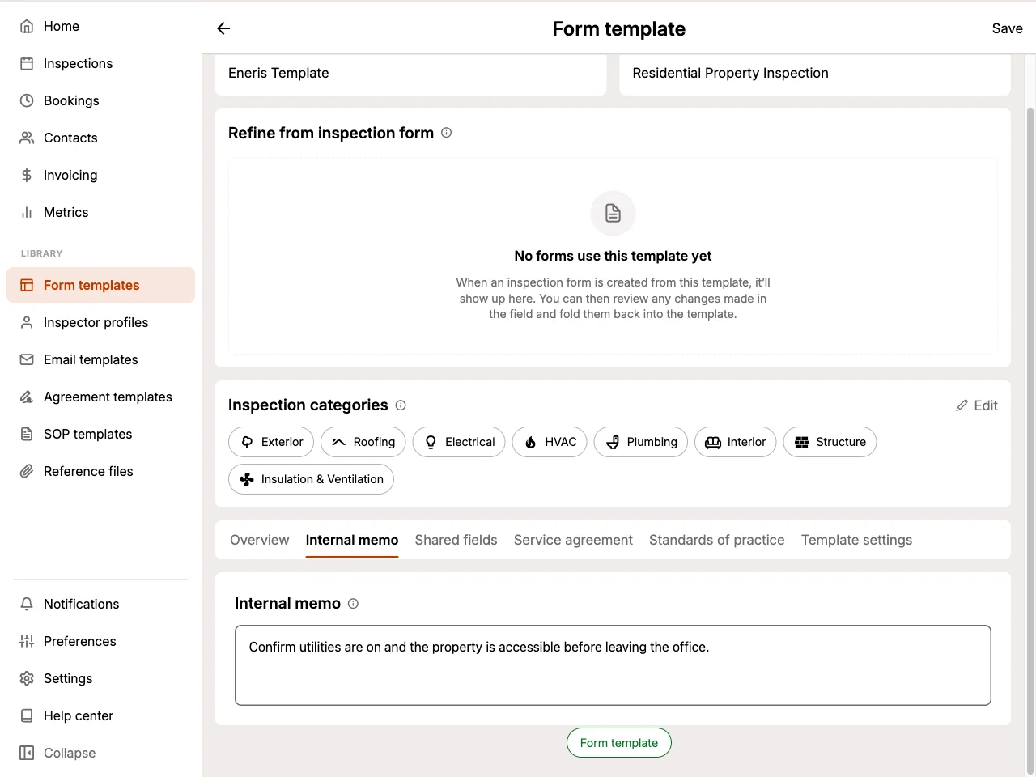Click the Invoicing dollar icon

(27, 175)
